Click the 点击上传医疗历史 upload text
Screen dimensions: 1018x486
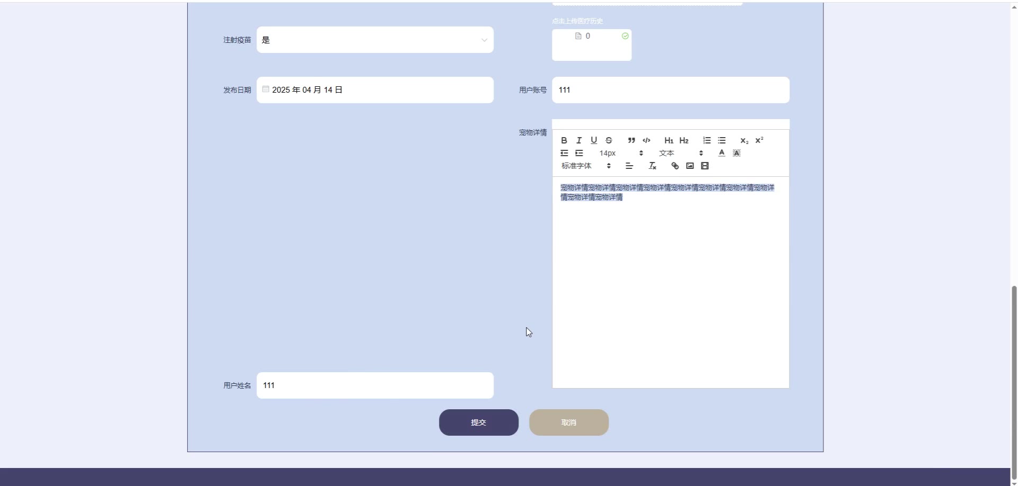click(577, 21)
